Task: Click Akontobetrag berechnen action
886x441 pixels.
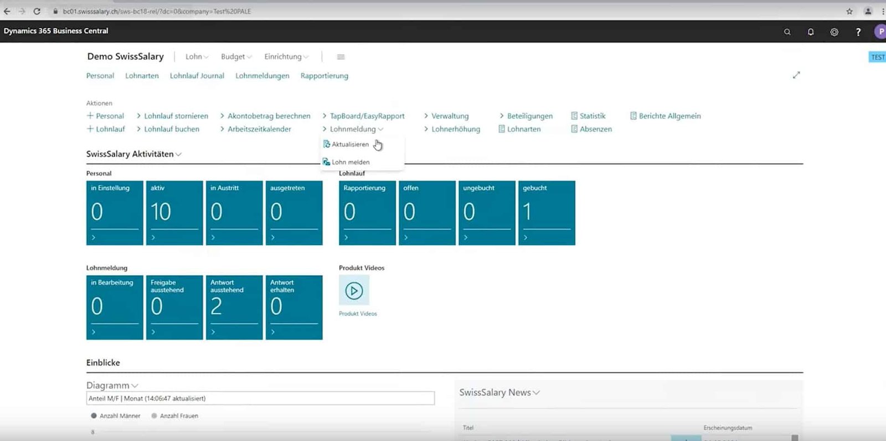Action: click(265, 116)
